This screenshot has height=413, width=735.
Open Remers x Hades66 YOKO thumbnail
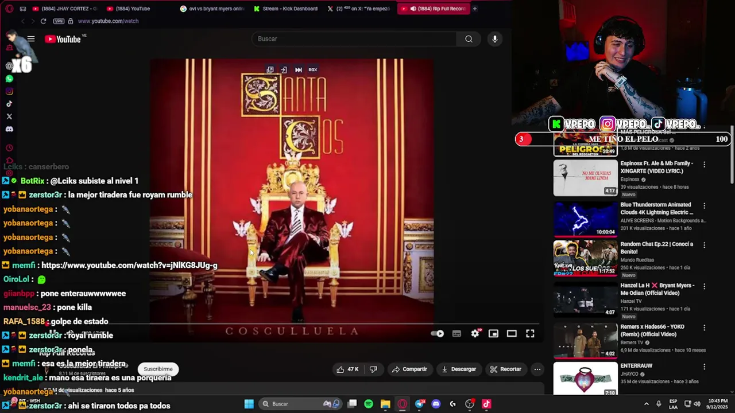click(x=585, y=341)
